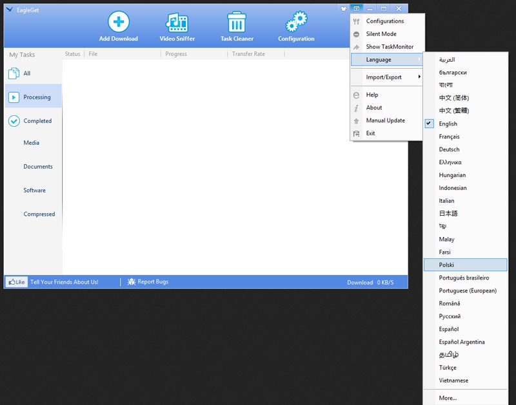Expand the Import/Export submenu
This screenshot has height=405, width=516.
click(386, 77)
